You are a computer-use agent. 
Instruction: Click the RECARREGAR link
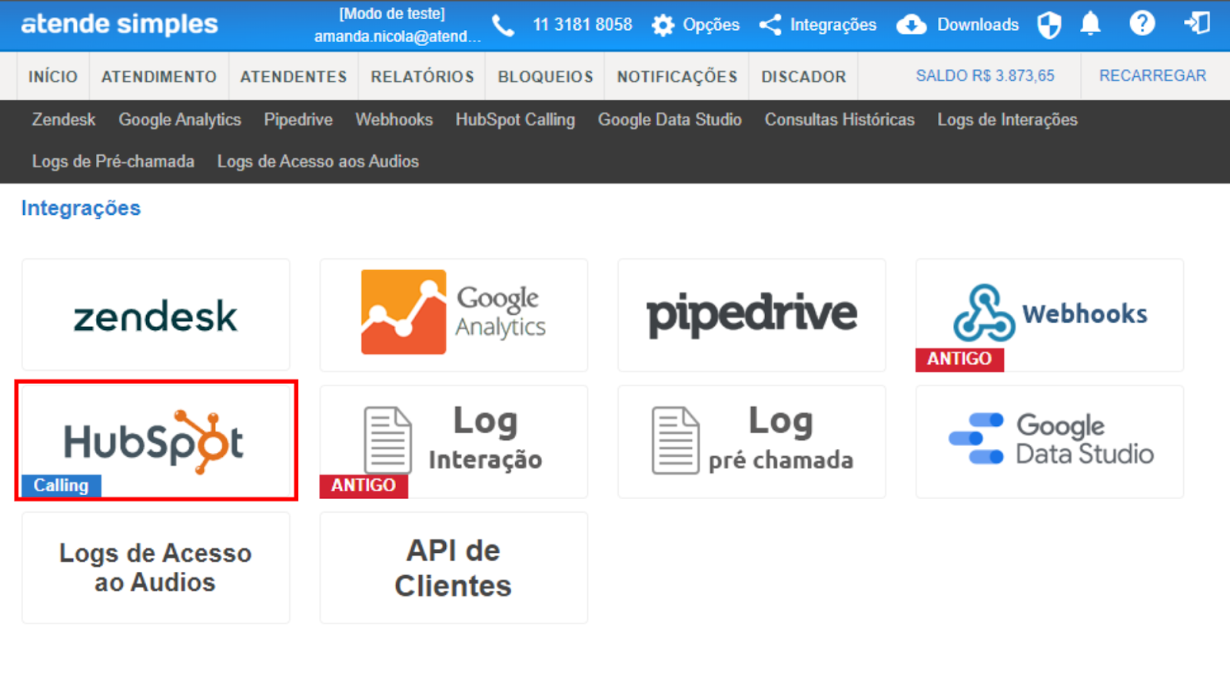1152,76
